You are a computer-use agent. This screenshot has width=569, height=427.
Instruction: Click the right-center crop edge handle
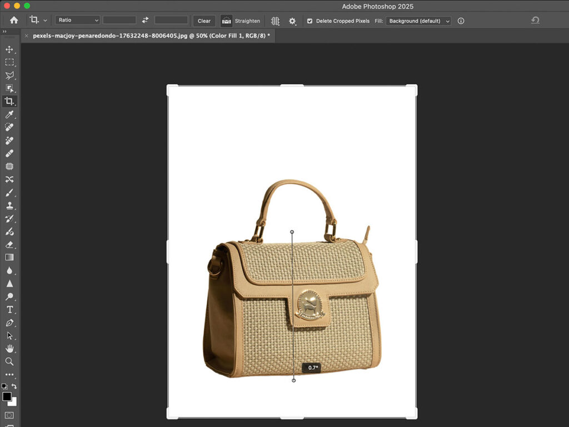point(416,252)
